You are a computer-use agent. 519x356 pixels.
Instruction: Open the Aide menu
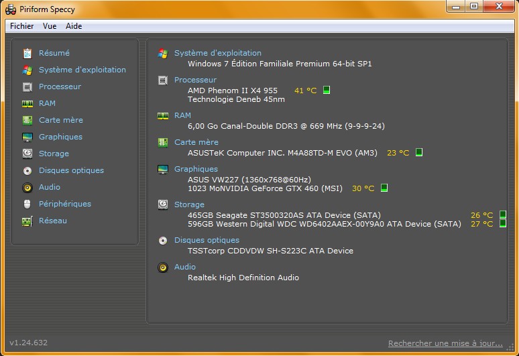tap(74, 25)
